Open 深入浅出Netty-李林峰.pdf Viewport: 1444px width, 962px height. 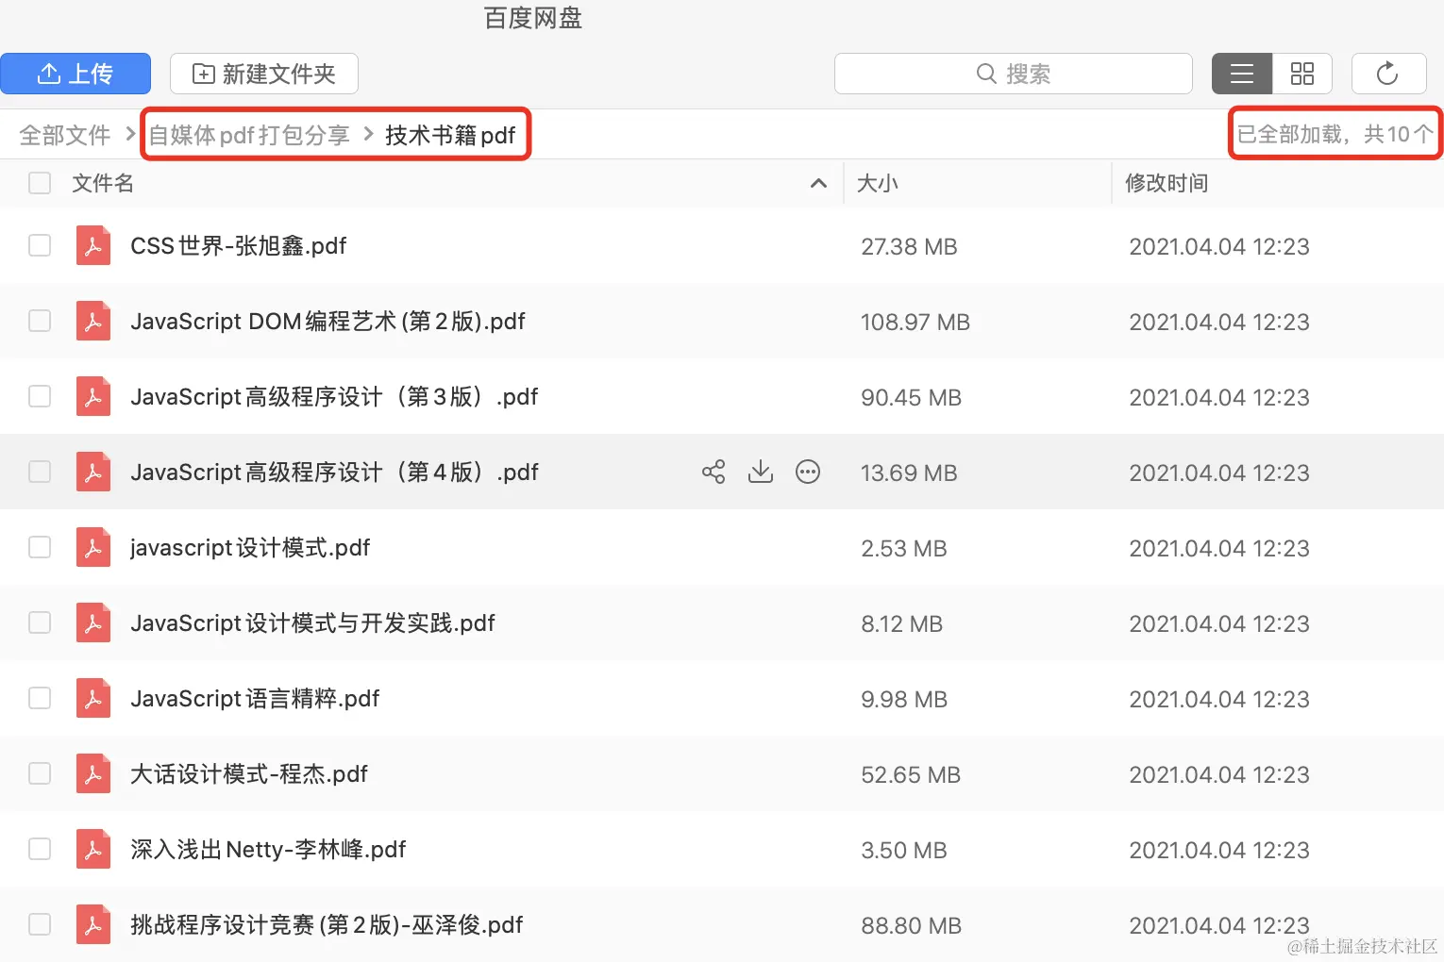(x=268, y=850)
